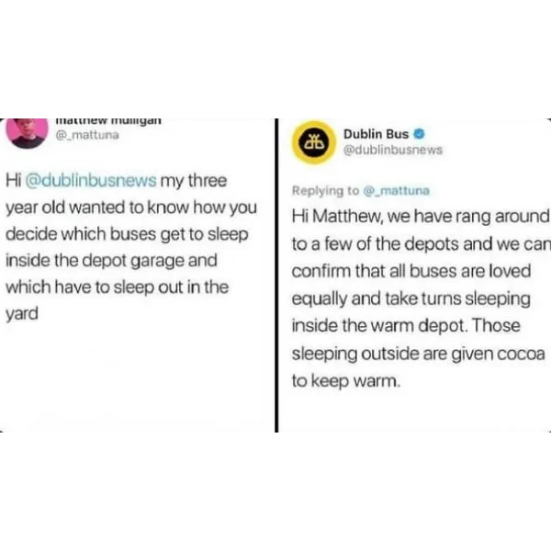Open the @_mattuna handle beside the pink avatar
This screenshot has width=551, height=551.
87,135
